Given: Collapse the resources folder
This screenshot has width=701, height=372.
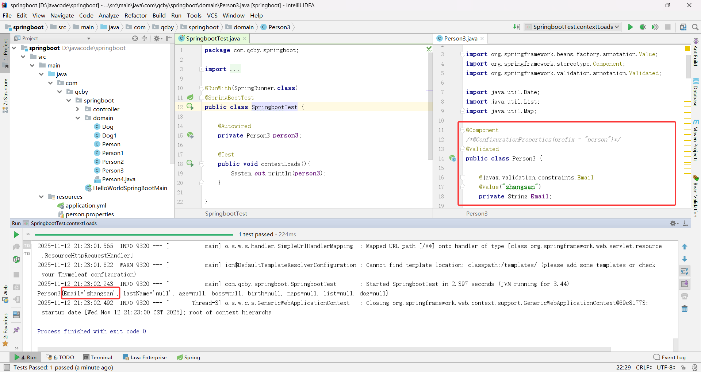Looking at the screenshot, I should pos(42,197).
